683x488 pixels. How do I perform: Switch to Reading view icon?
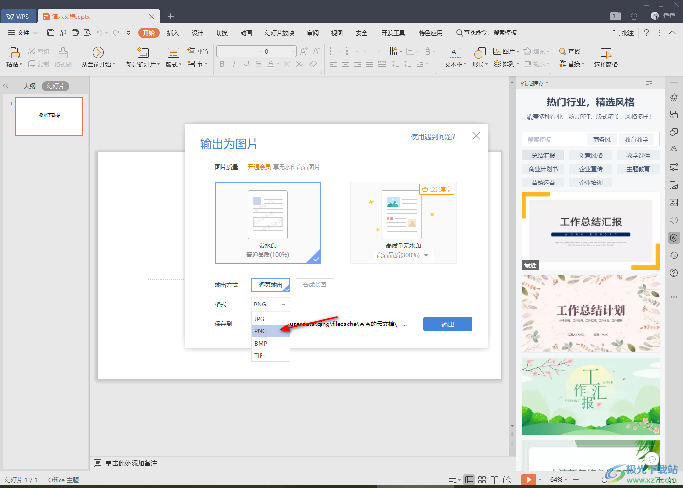[x=495, y=480]
